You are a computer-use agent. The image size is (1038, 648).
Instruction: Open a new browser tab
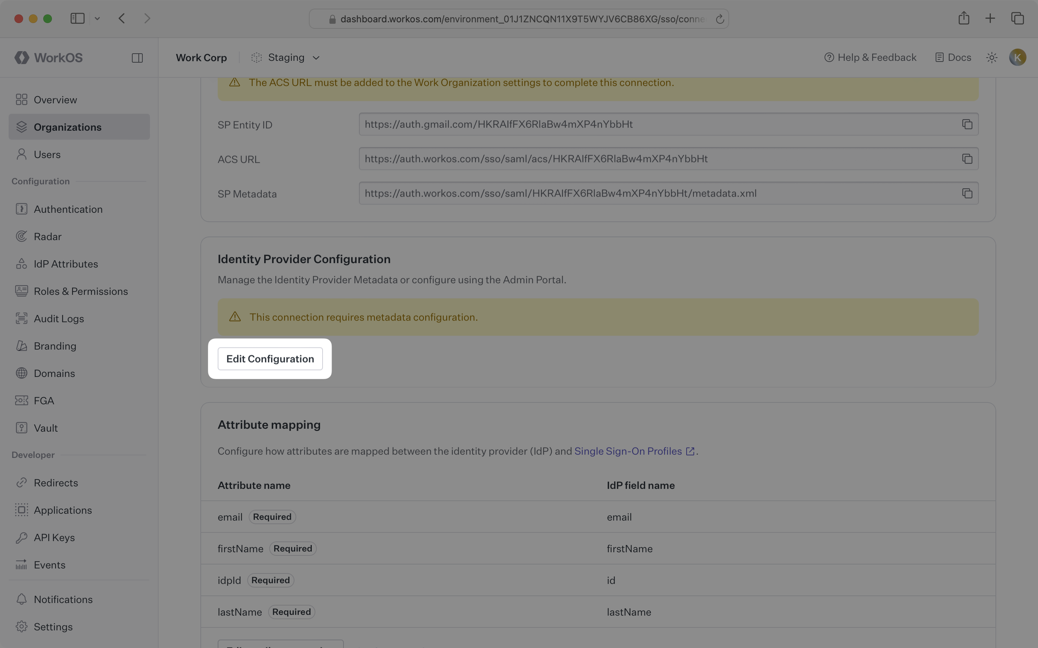pos(990,18)
